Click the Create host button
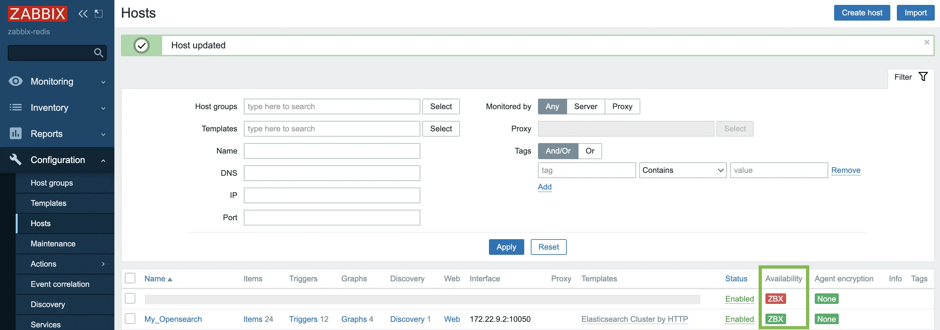940x330 pixels. click(x=862, y=13)
